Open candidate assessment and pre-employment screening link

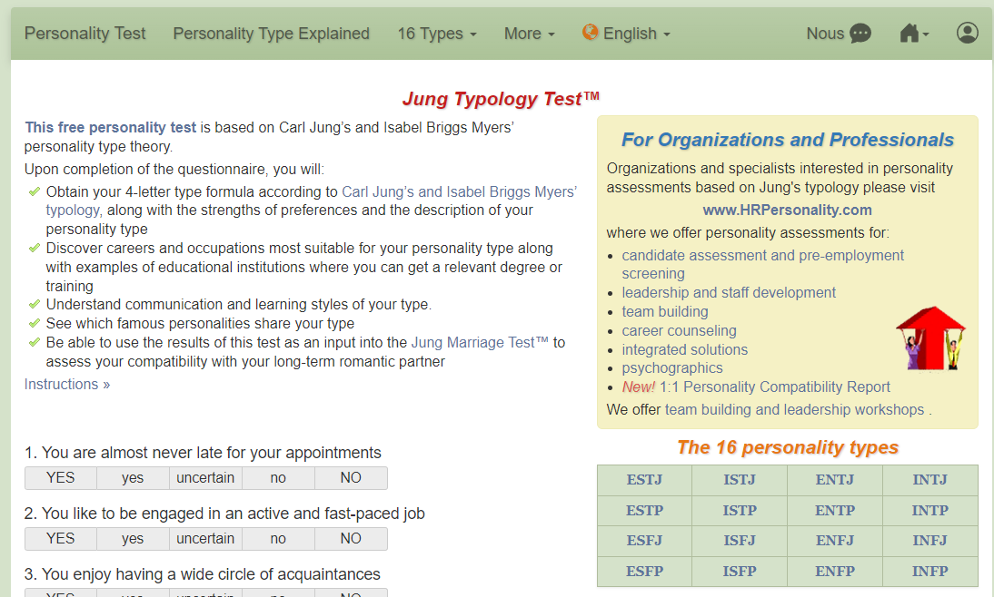click(x=762, y=265)
